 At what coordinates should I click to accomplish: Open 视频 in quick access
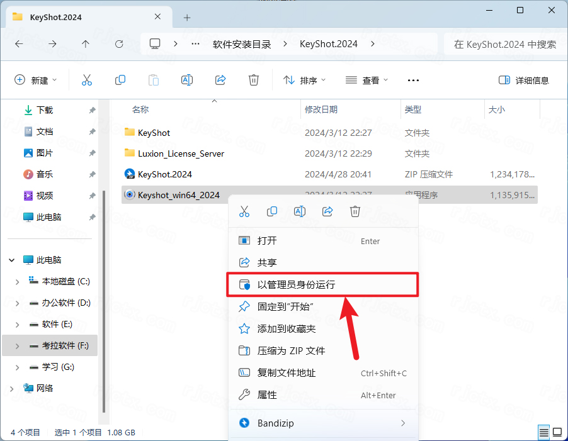(45, 196)
